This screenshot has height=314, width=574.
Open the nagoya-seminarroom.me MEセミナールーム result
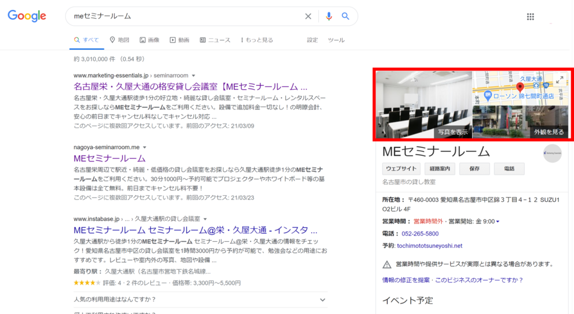coord(109,158)
